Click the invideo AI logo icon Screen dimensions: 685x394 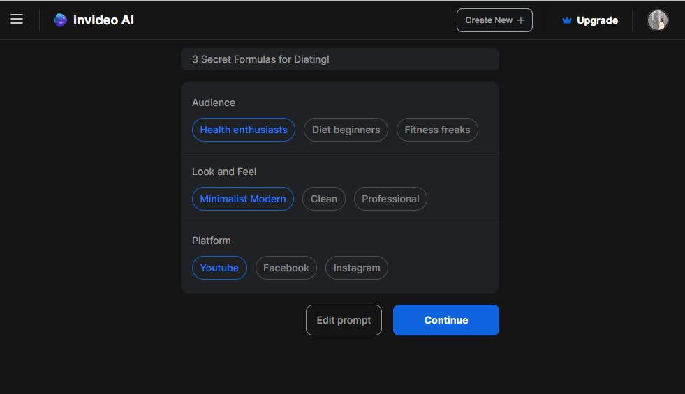point(61,20)
